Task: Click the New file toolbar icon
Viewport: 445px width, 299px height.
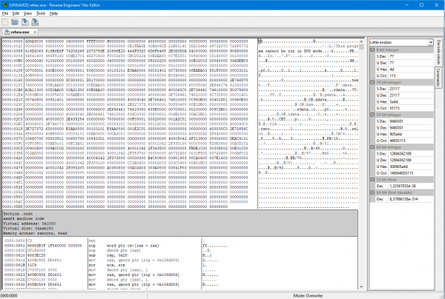Action: pyautogui.click(x=6, y=23)
